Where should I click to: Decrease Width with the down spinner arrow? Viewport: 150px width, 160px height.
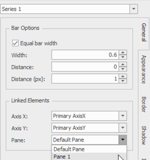point(123,57)
